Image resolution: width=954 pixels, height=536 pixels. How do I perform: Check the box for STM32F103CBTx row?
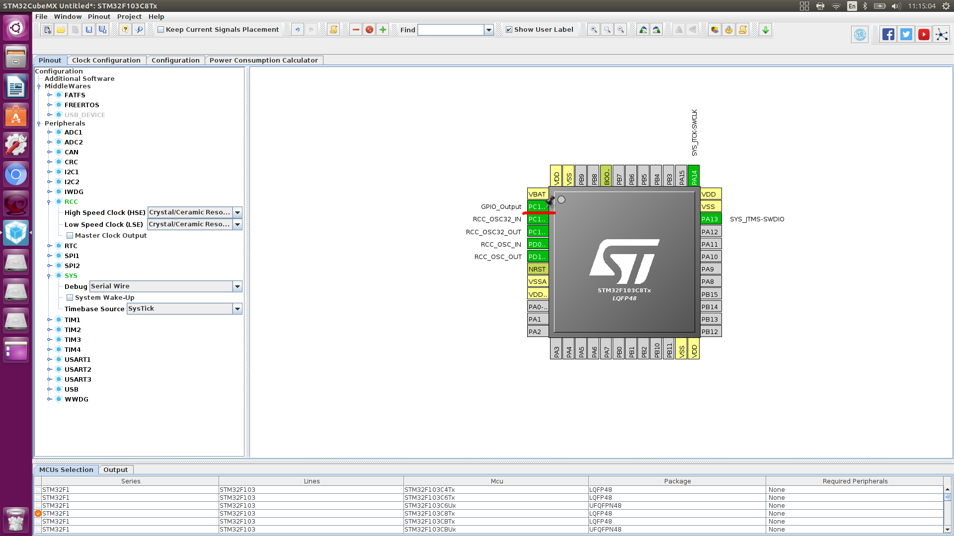click(38, 522)
